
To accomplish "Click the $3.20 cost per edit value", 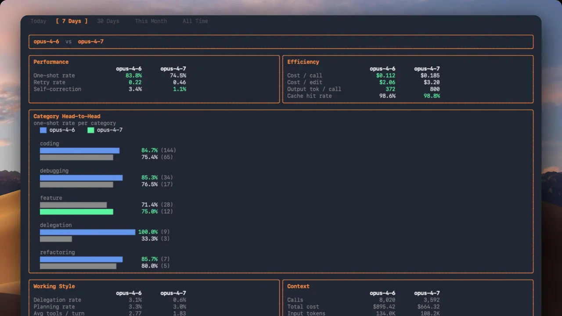I will coord(432,83).
